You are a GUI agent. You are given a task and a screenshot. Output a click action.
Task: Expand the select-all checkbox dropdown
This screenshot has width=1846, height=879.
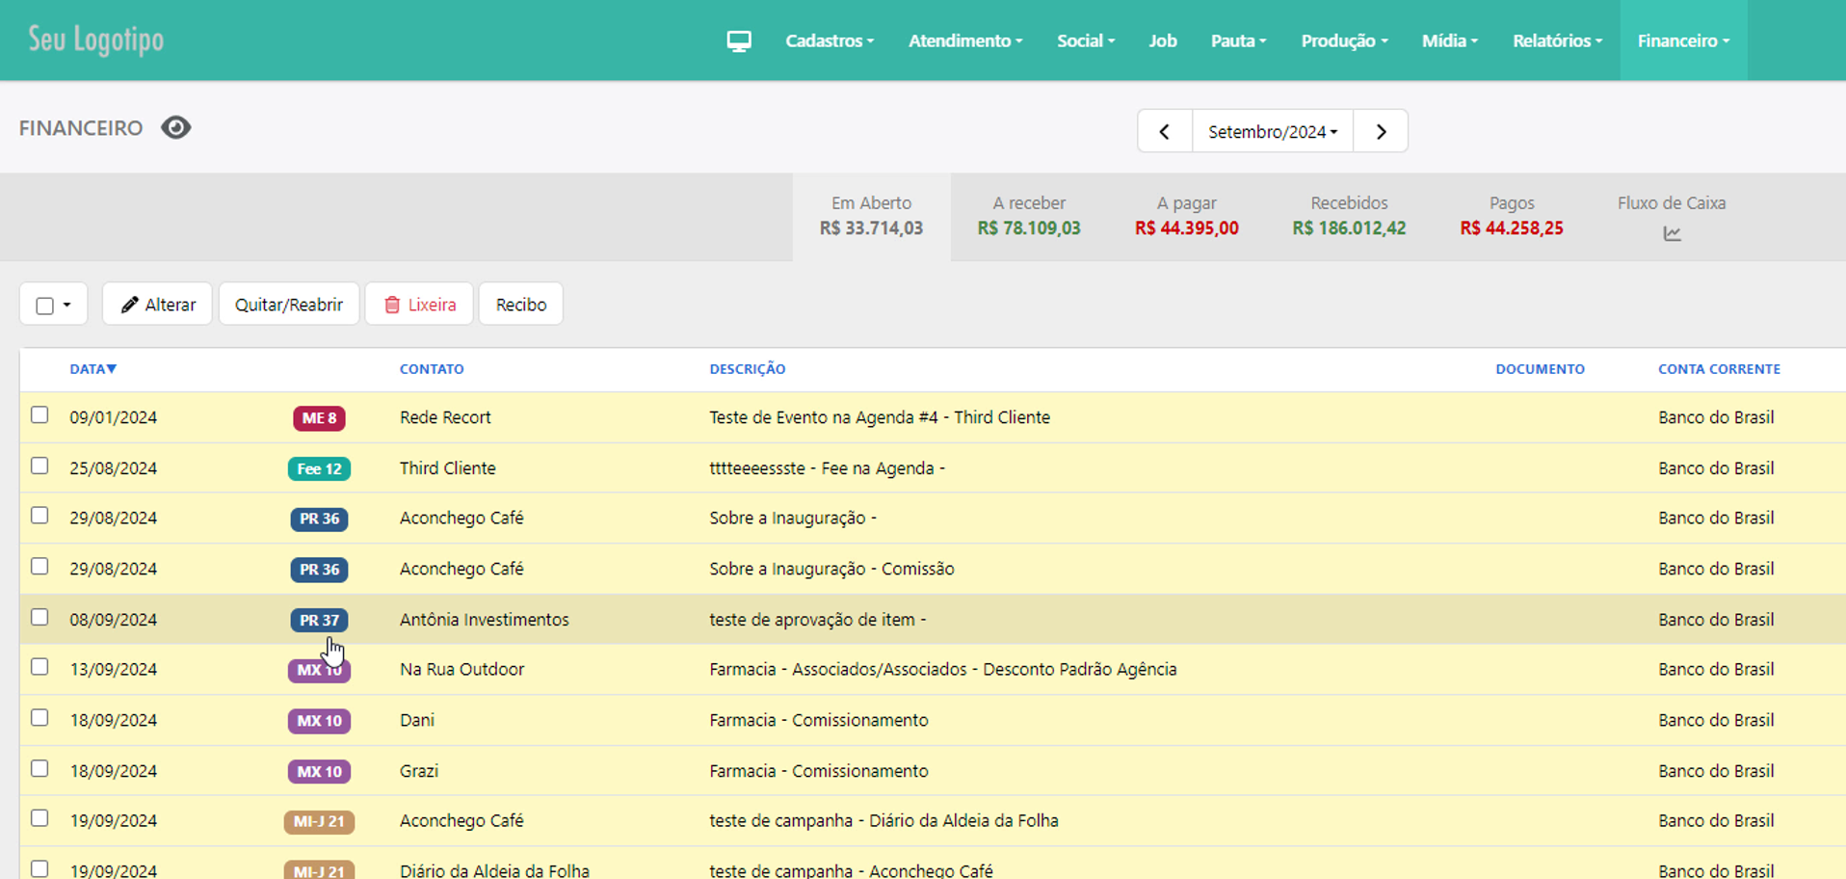66,306
